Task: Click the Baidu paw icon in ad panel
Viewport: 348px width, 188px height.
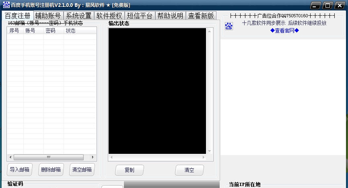Action: pos(229,26)
